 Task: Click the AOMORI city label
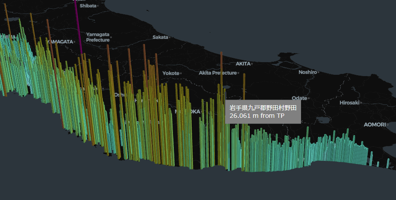tap(375, 125)
